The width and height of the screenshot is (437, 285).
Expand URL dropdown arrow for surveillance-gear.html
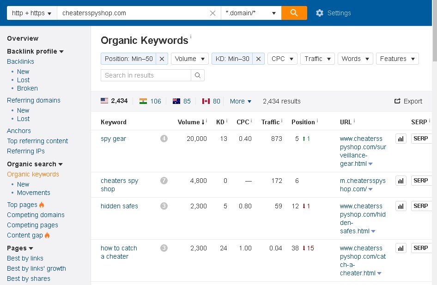tap(370, 164)
